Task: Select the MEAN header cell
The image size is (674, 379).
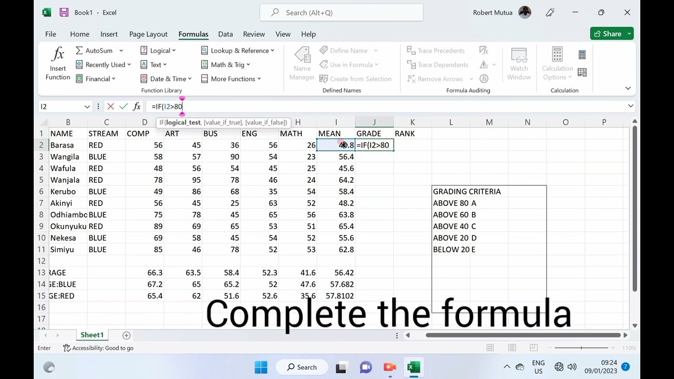Action: tap(336, 134)
